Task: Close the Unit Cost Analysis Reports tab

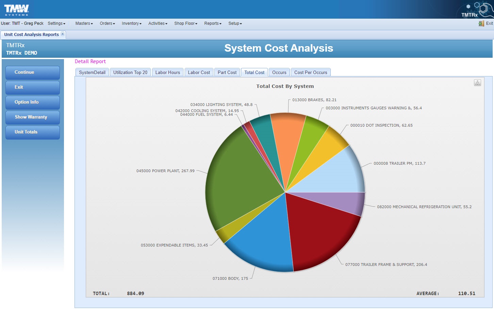Action: click(63, 34)
